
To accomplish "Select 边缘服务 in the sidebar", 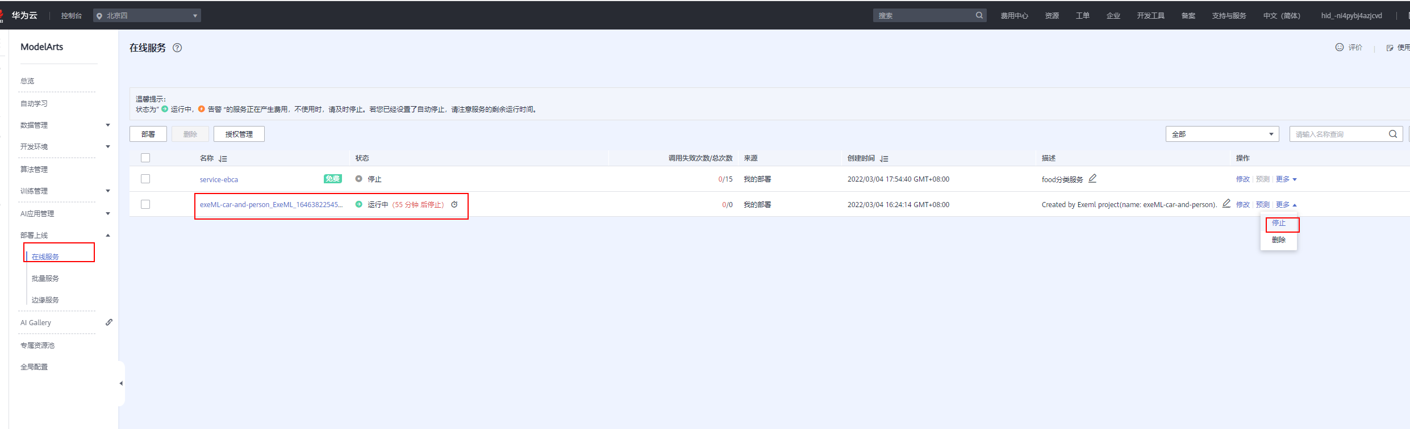I will click(x=45, y=300).
